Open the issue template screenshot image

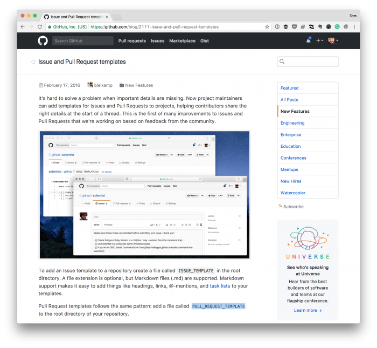pos(144,195)
